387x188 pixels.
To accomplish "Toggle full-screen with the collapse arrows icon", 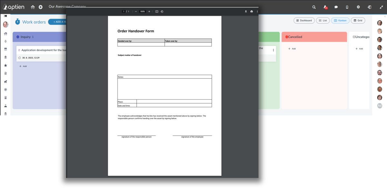I will coord(381,7).
